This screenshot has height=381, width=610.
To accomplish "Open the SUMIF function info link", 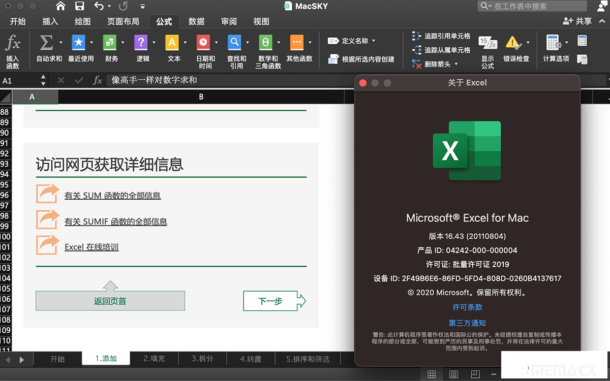I will 116,221.
